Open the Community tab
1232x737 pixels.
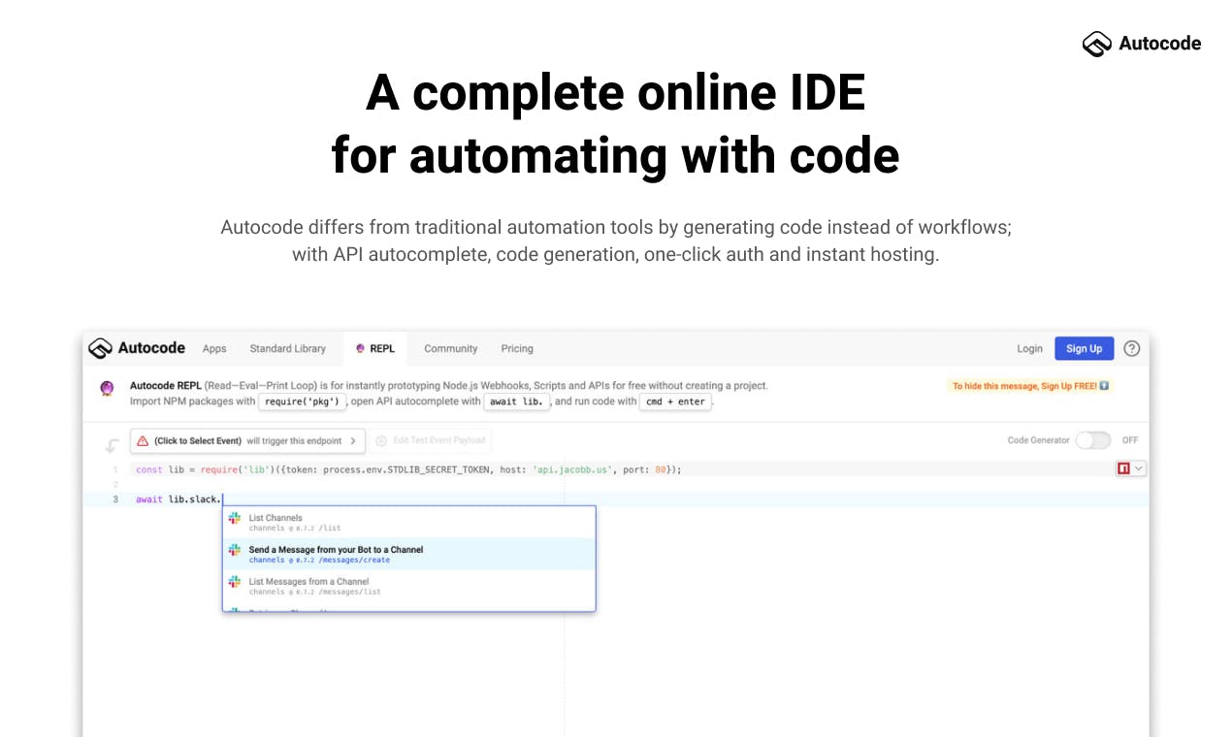(x=451, y=349)
